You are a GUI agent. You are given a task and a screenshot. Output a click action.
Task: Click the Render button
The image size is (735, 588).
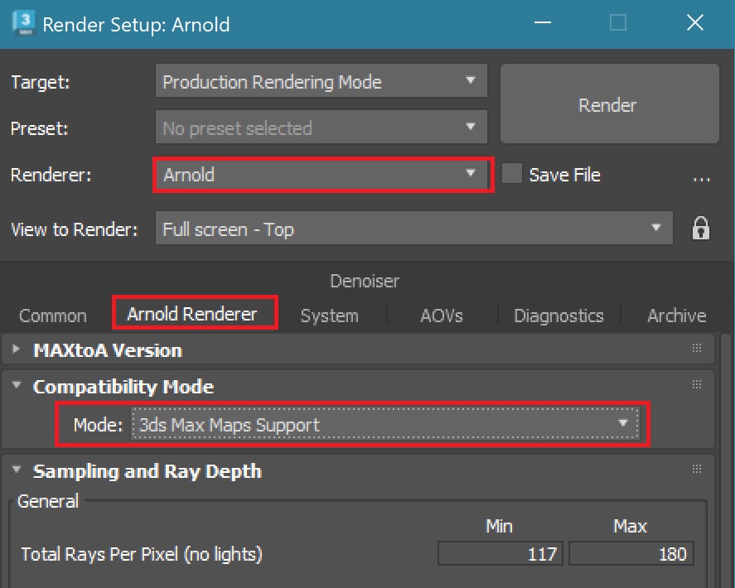(607, 105)
